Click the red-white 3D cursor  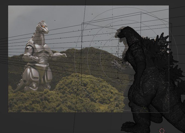(162, 131)
